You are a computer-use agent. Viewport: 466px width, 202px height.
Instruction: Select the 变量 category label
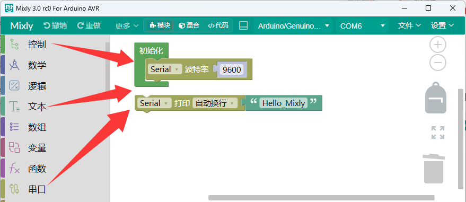[37, 148]
